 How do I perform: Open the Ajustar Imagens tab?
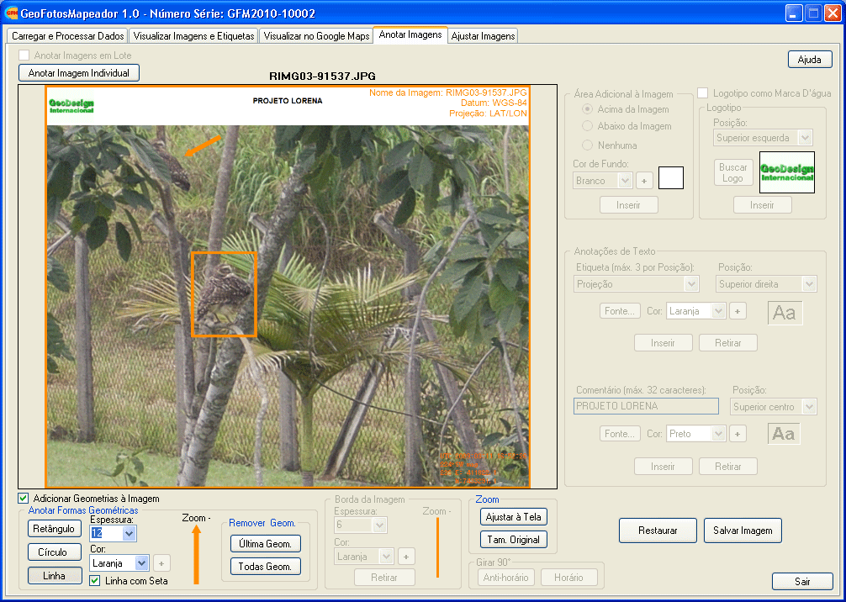483,36
